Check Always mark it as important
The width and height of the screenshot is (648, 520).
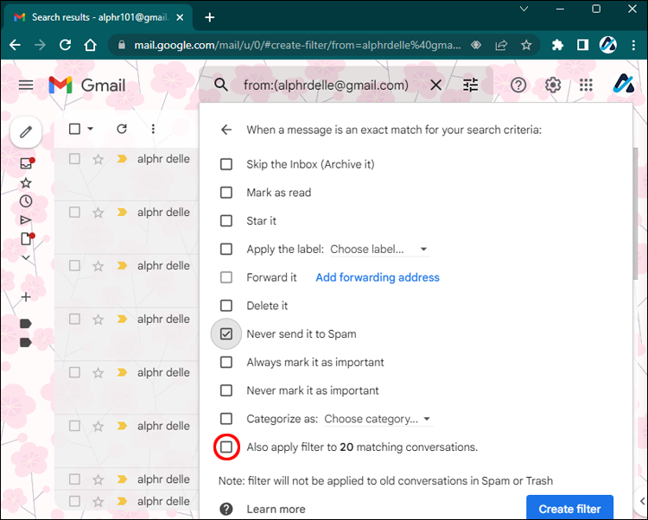[226, 362]
